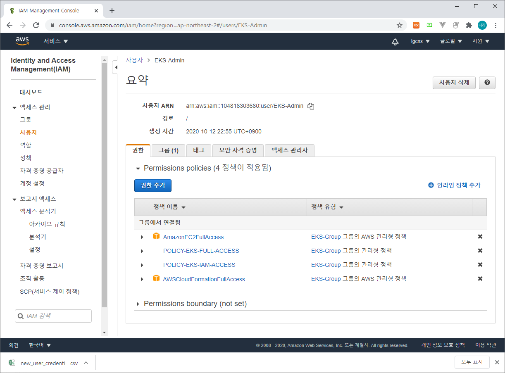The height and width of the screenshot is (373, 505).
Task: Click the IAM 검색 input field
Action: click(x=53, y=316)
